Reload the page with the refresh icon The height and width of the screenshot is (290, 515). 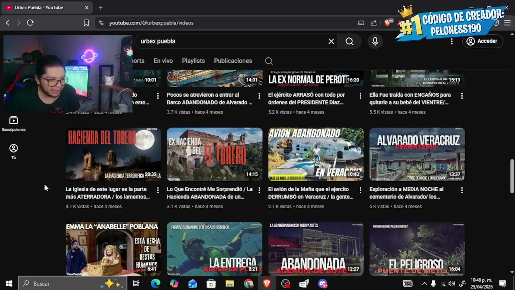click(30, 23)
